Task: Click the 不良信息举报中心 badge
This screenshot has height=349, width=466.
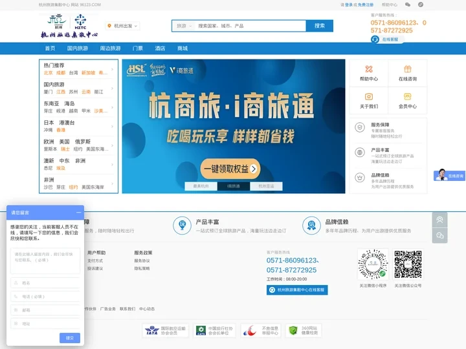Action: 261,330
